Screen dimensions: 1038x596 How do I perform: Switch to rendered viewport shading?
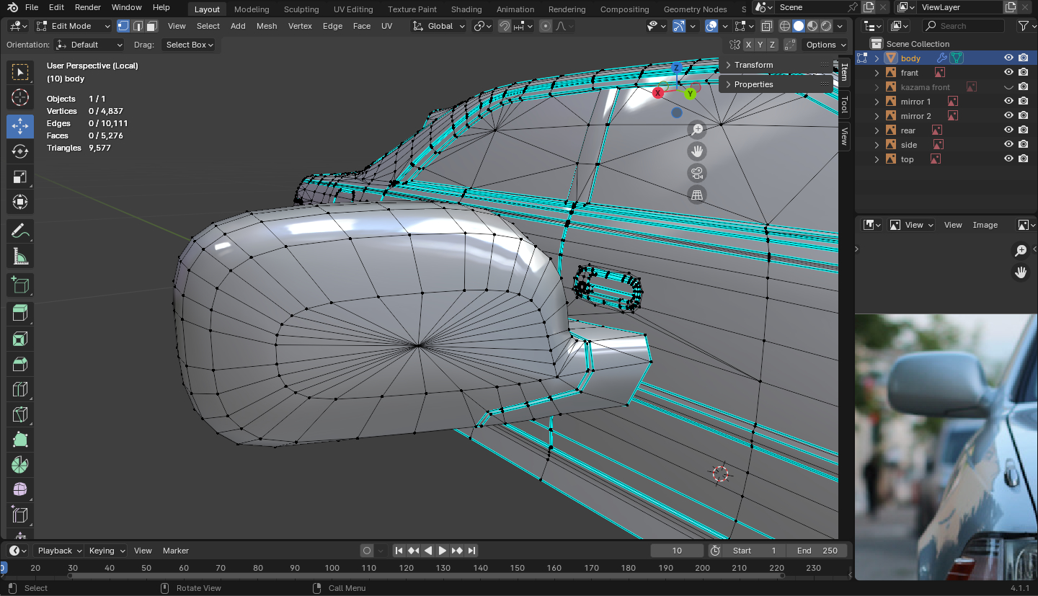[x=826, y=26]
